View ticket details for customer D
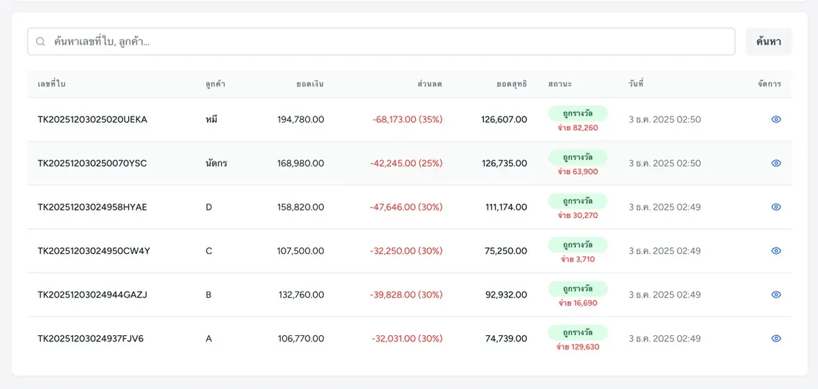818x389 pixels. pos(776,207)
